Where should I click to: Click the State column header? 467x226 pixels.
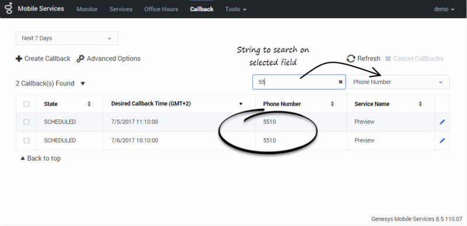51,104
